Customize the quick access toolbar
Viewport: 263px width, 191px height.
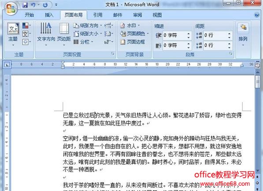[56, 5]
